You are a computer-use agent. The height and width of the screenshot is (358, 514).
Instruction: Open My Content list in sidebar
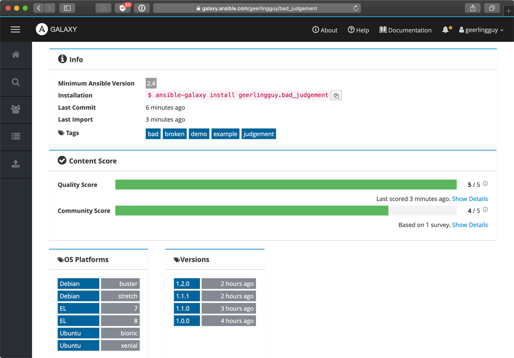(x=16, y=136)
